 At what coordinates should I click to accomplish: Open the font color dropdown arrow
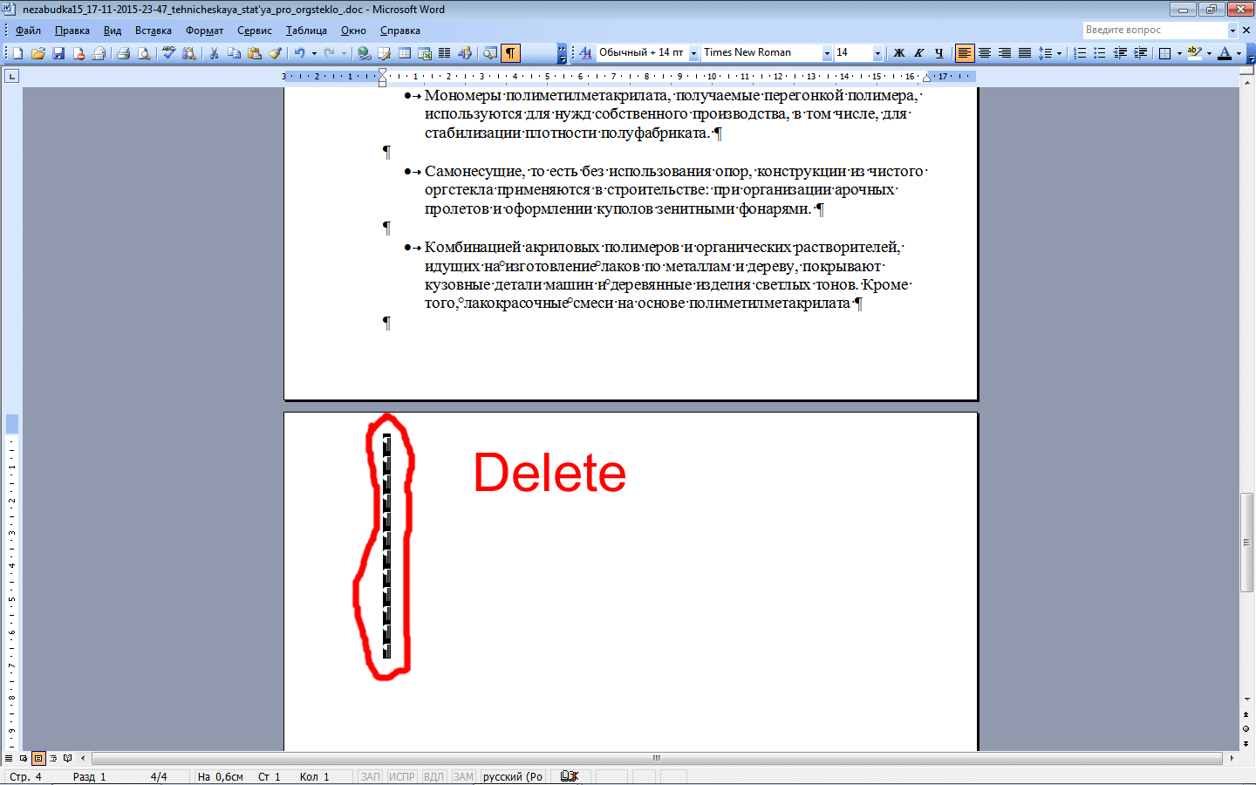pos(1239,53)
